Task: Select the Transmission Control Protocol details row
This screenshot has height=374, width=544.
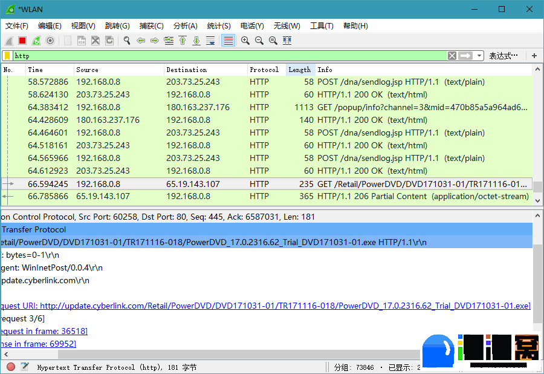Action: coord(267,217)
